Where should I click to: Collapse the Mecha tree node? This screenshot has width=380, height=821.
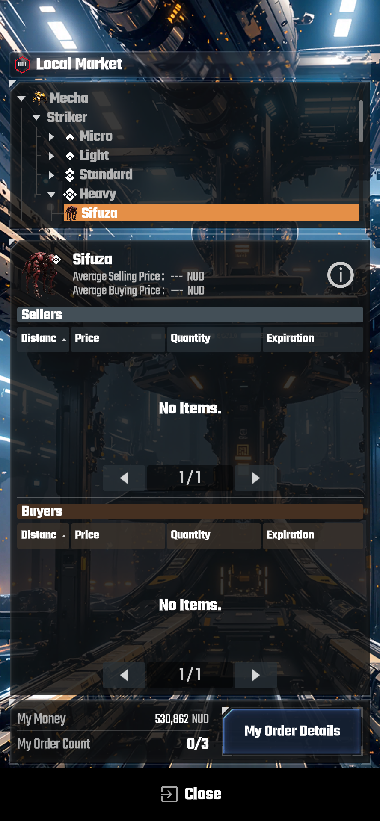click(x=21, y=99)
